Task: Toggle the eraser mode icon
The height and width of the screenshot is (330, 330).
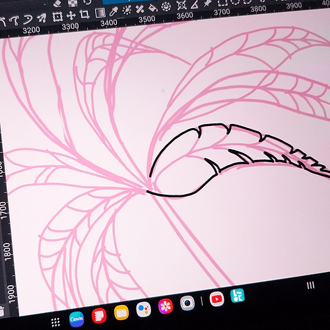Action: 58,3
